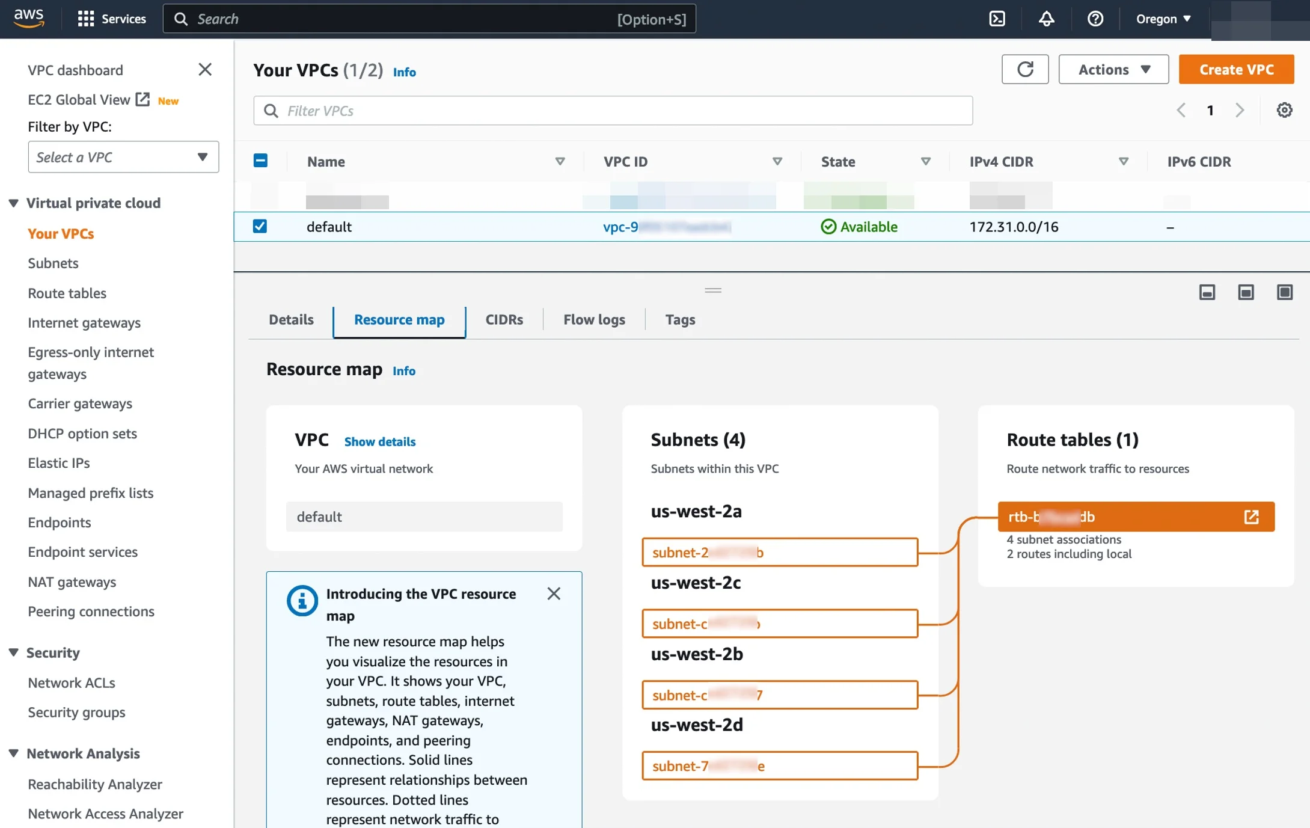This screenshot has height=828, width=1310.
Task: Open the route table in a new tab
Action: pyautogui.click(x=1252, y=517)
